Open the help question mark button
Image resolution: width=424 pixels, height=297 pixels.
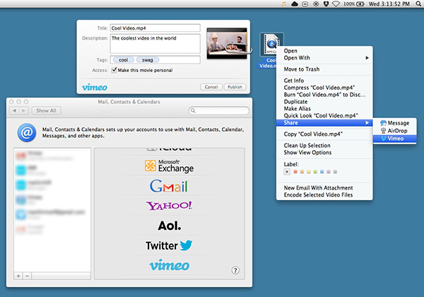coord(235,270)
